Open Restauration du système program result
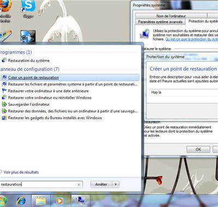Viewport: 218px width, 207px height. (x=29, y=60)
